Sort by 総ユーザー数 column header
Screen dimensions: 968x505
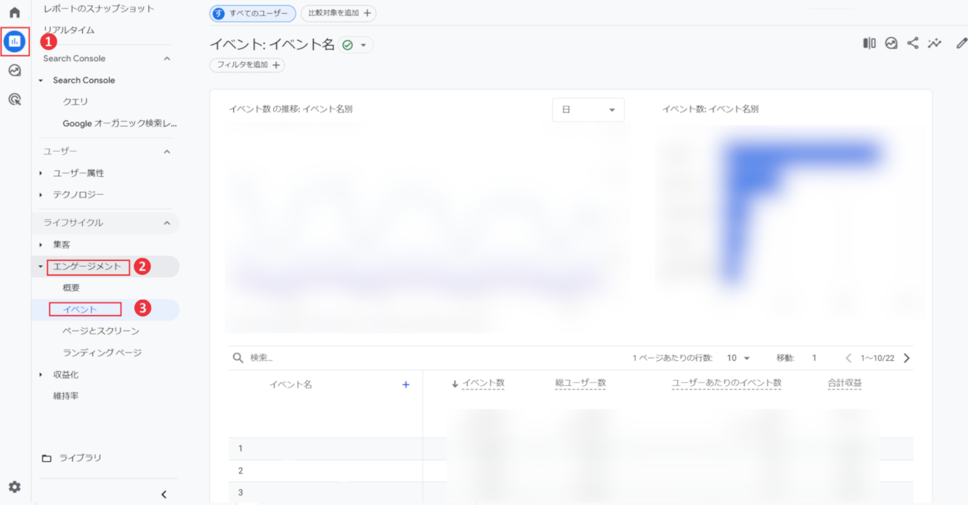click(580, 383)
